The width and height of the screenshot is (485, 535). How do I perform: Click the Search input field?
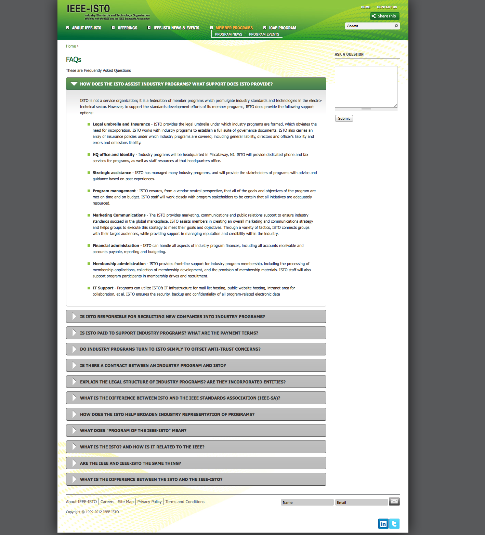369,26
